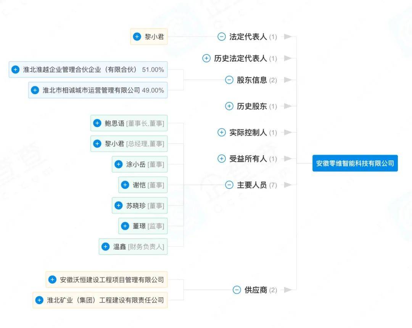The width and height of the screenshot is (412, 328).
Task: Click the plus icon on 黎小君's node
Action: pyautogui.click(x=137, y=37)
